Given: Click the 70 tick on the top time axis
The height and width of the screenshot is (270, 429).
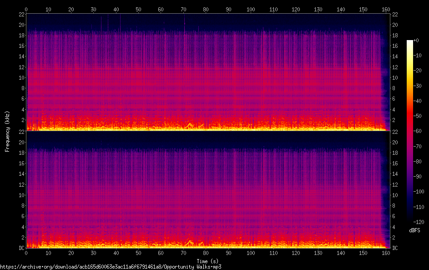Looking at the screenshot, I should [183, 9].
